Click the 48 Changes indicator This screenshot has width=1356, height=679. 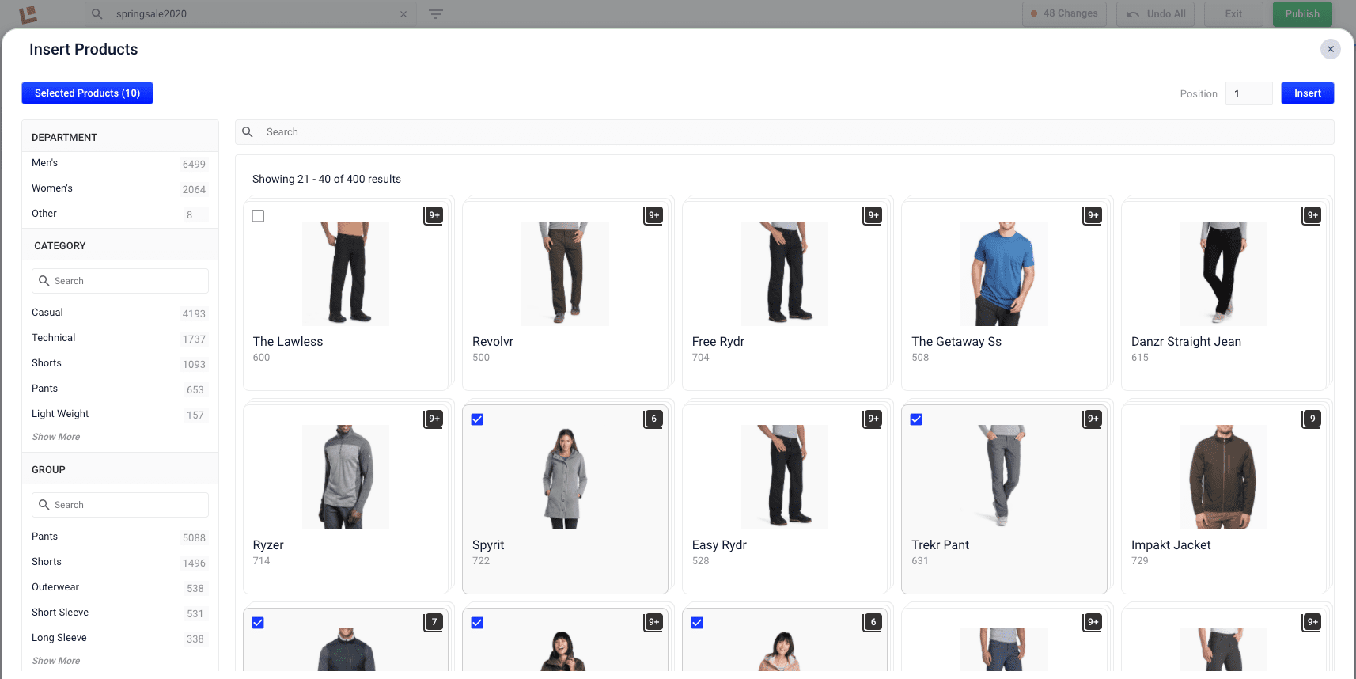point(1064,14)
